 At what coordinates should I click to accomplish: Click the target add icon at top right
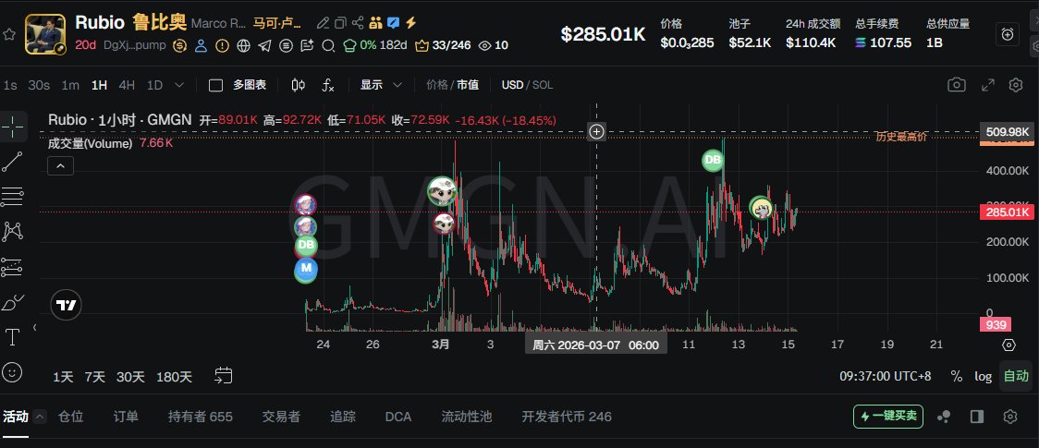coord(1008,34)
